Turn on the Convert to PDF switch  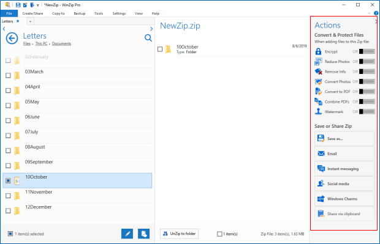click(x=367, y=92)
